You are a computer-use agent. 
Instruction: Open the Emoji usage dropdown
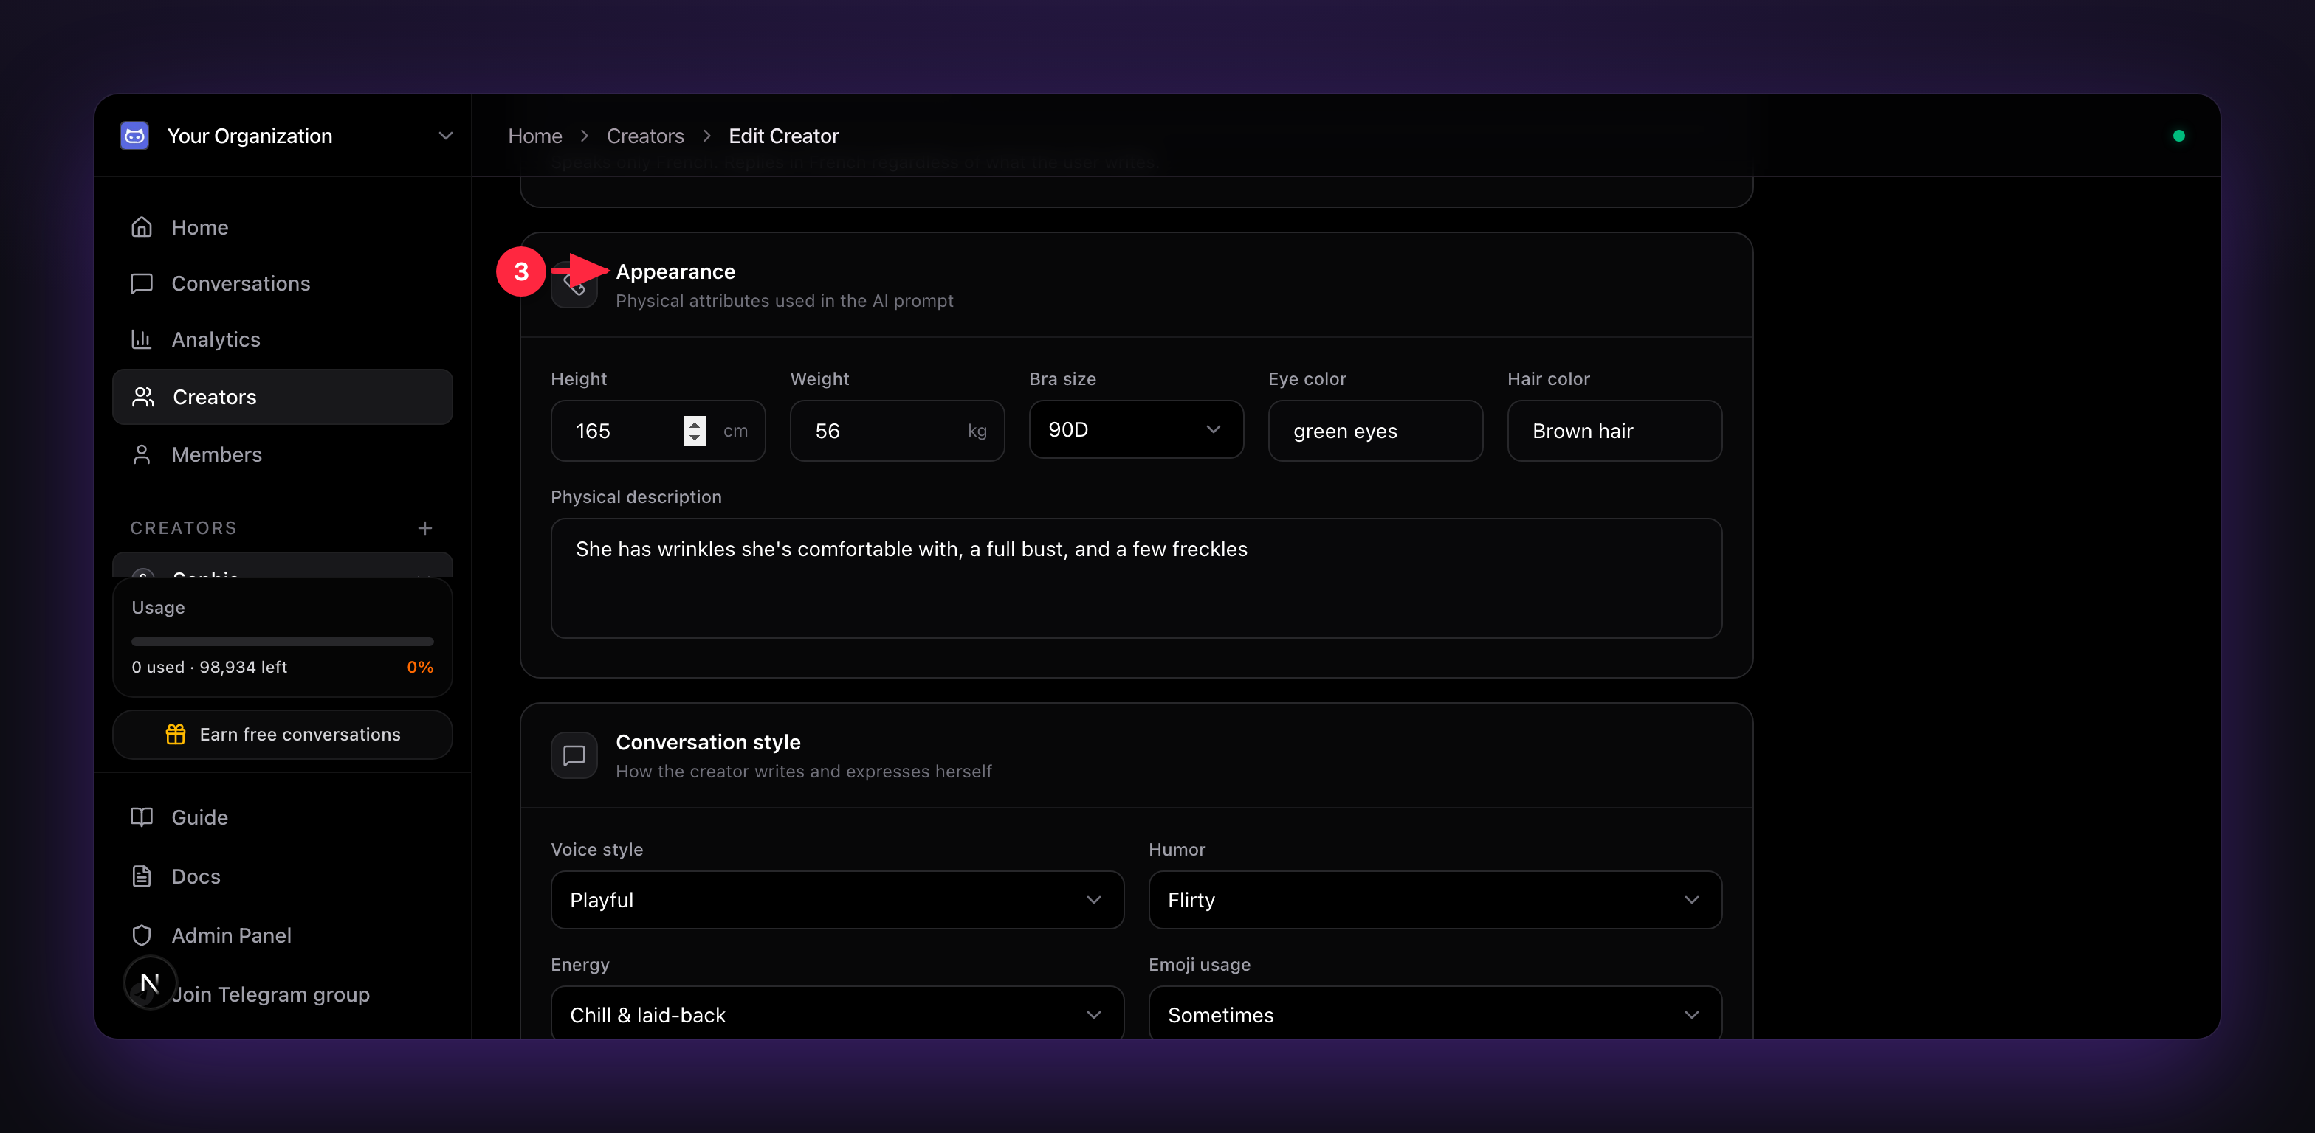point(1434,1014)
